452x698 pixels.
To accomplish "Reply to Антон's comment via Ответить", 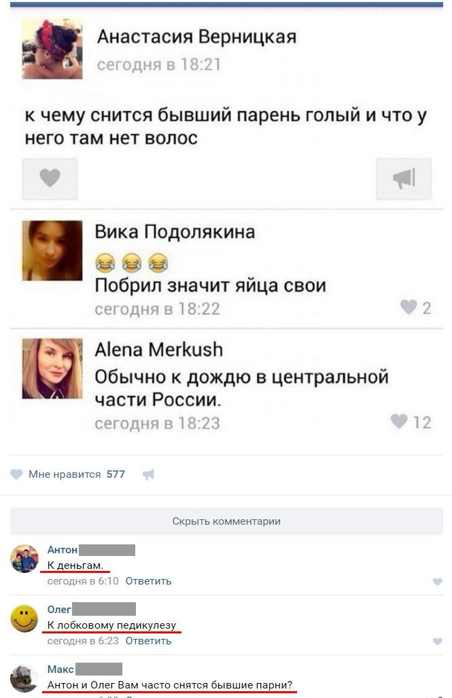I will click(148, 581).
